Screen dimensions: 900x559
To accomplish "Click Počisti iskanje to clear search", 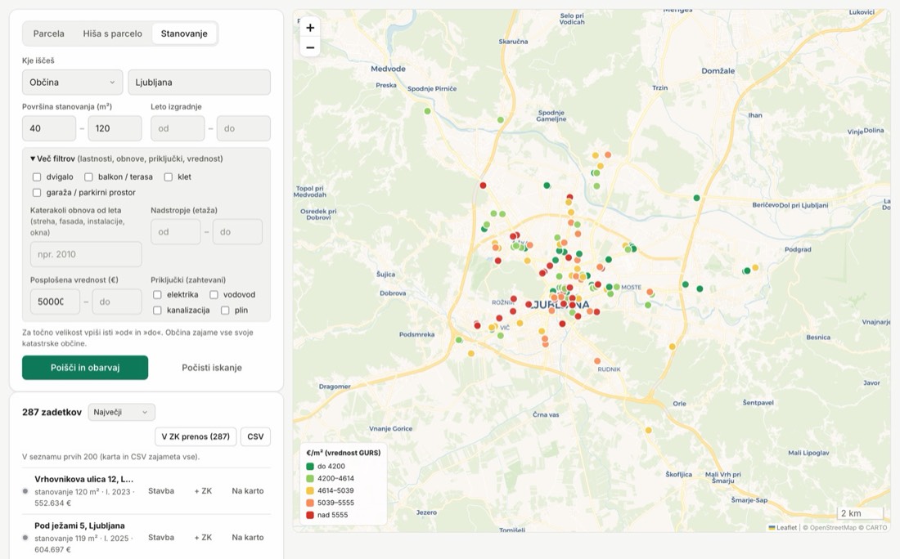I will (x=212, y=368).
